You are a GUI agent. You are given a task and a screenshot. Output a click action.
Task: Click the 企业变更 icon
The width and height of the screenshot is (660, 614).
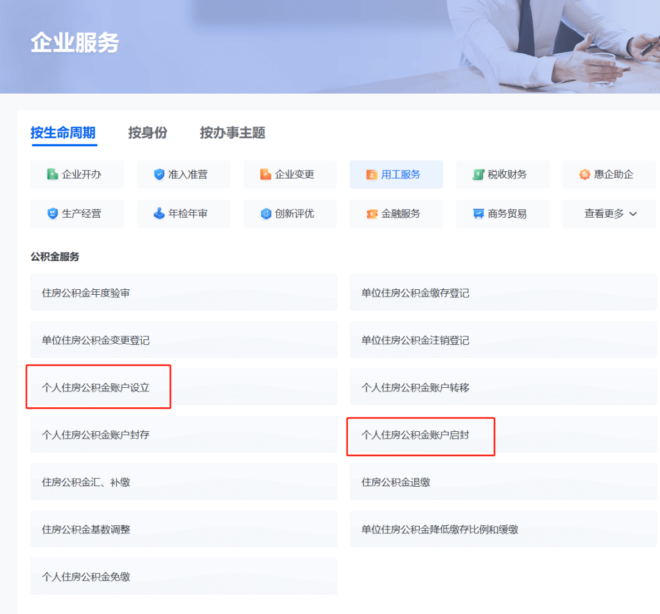265,174
